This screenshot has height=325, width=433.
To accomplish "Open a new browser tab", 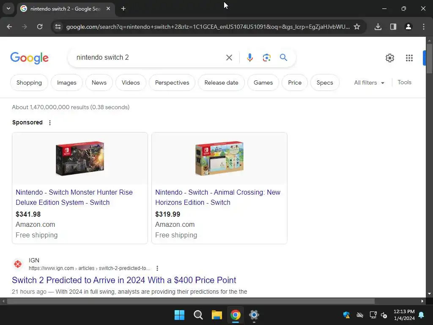I will coord(123,8).
